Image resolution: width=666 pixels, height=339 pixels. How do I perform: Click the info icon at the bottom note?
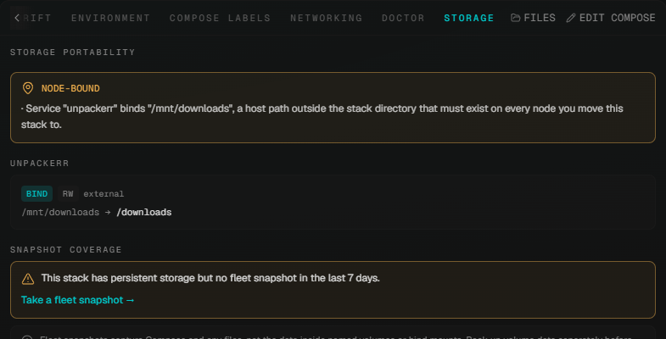[27, 338]
